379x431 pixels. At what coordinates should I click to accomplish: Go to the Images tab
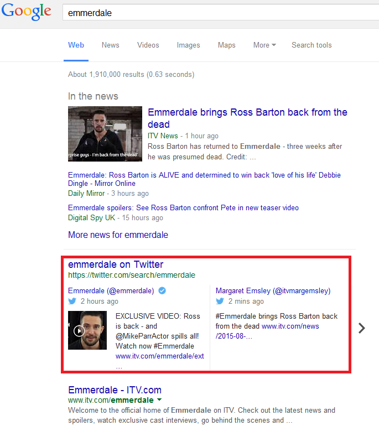[188, 45]
